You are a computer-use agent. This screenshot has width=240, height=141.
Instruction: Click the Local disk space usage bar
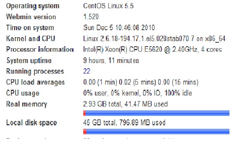pos(156,132)
